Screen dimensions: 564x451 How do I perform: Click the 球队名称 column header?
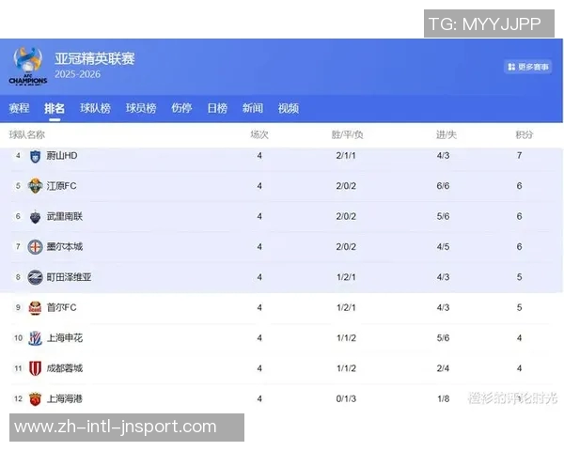[27, 135]
